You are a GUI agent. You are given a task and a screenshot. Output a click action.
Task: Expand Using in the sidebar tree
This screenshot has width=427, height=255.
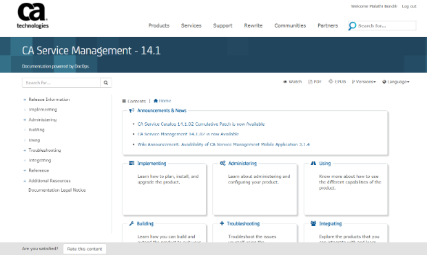point(25,140)
